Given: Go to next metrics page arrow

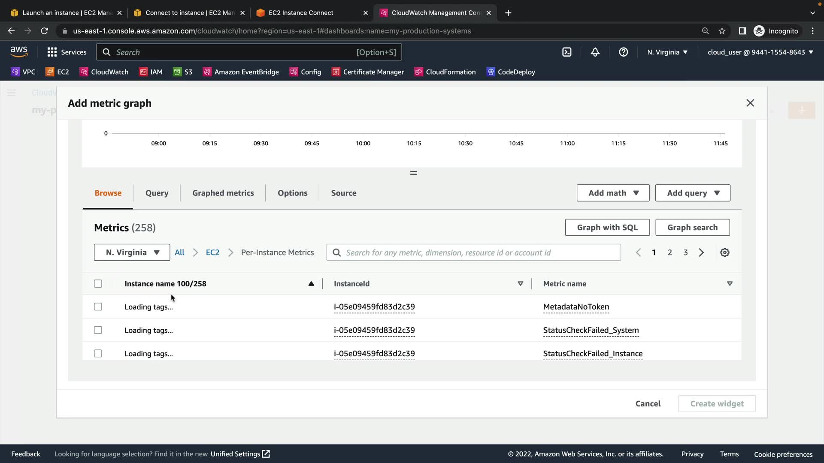Looking at the screenshot, I should coord(701,253).
